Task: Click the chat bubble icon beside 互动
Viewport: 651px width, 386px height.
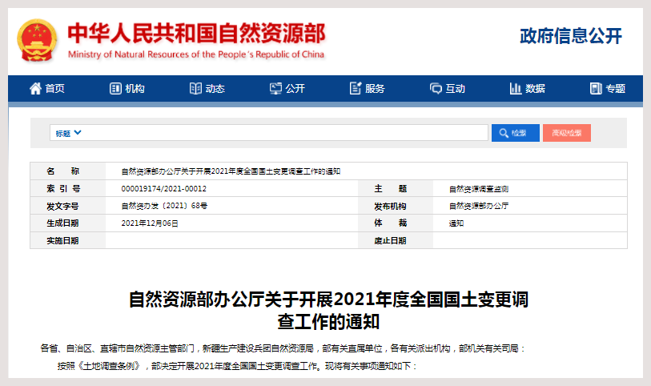Action: (x=436, y=89)
